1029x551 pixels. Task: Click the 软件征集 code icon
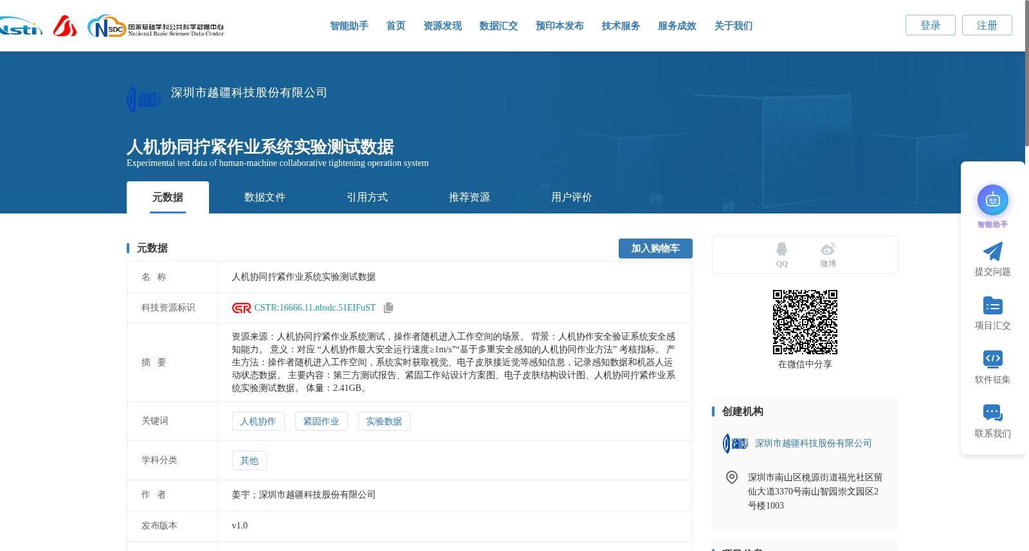tap(992, 359)
